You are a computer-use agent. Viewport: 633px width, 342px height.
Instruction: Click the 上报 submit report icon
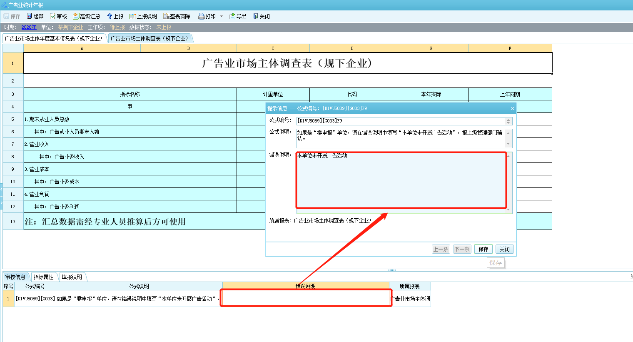(x=110, y=16)
